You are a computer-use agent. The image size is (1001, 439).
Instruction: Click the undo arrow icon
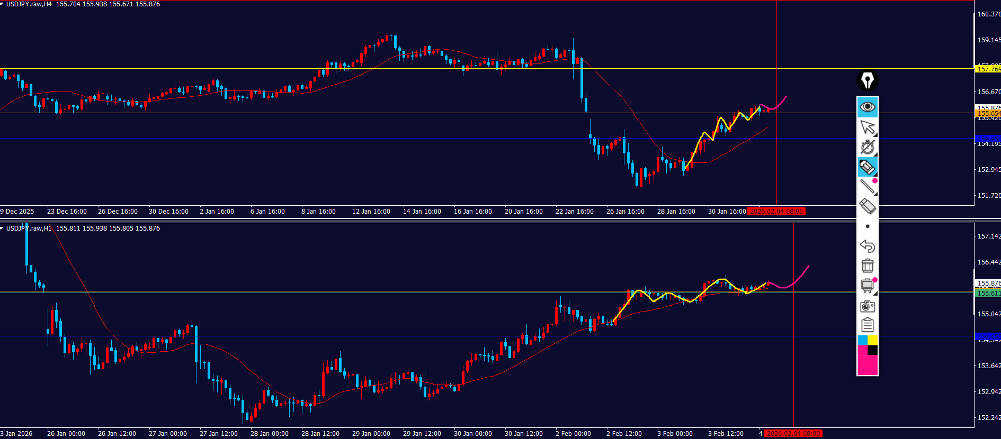[867, 246]
